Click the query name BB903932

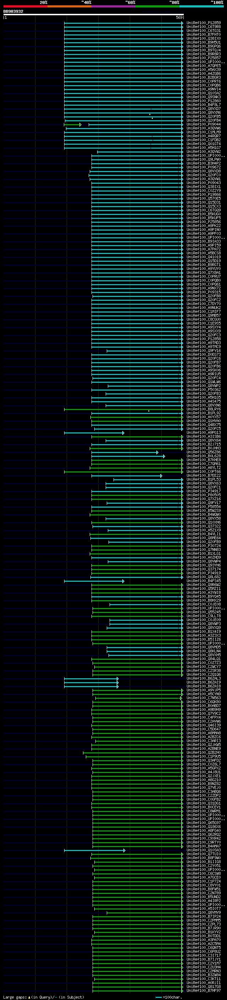coord(13,11)
